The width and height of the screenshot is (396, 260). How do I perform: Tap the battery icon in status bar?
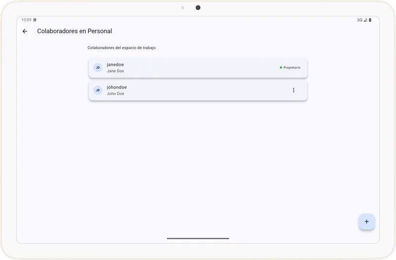pyautogui.click(x=370, y=20)
